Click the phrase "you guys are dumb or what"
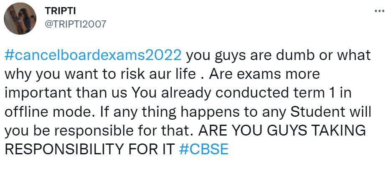The image size is (386, 171). coord(277,55)
